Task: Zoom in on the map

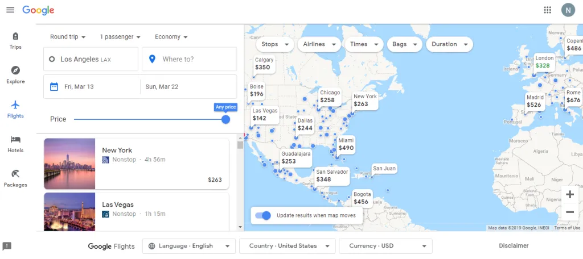Action: (x=569, y=194)
